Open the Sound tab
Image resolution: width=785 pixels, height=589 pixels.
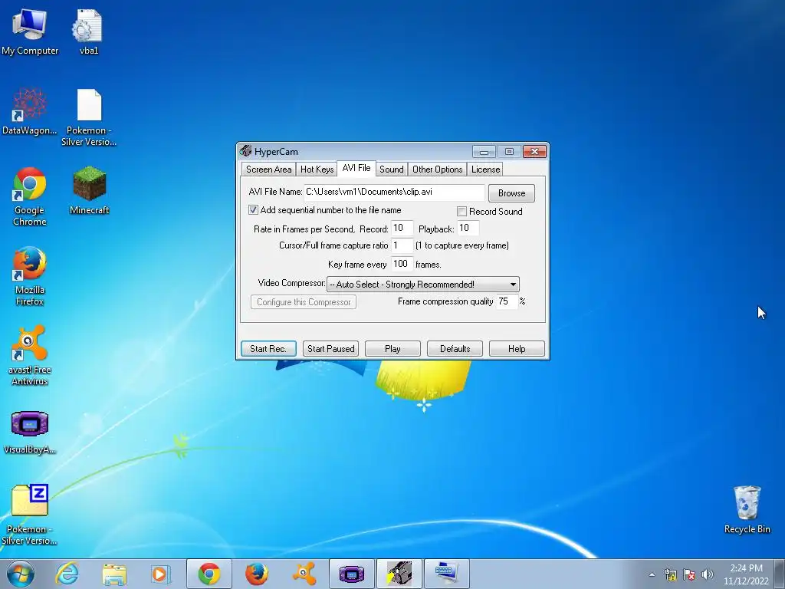tap(391, 169)
